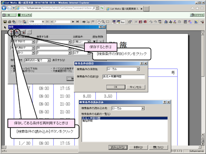Click the browser favorites star icon

(x=197, y=8)
